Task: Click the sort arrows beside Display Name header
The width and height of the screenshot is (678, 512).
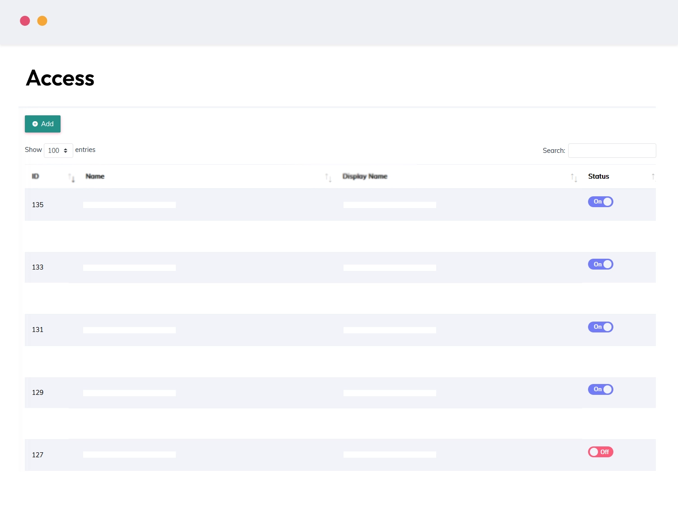Action: tap(574, 178)
